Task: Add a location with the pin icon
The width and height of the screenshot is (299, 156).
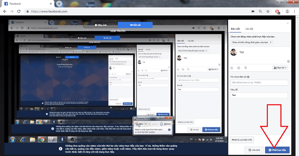Action: pyautogui.click(x=246, y=68)
